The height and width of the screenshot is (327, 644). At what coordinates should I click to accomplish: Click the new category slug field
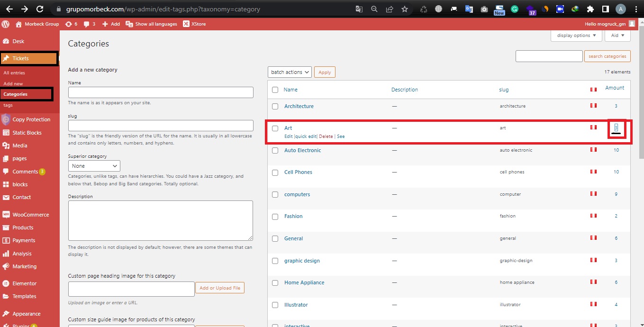[161, 125]
